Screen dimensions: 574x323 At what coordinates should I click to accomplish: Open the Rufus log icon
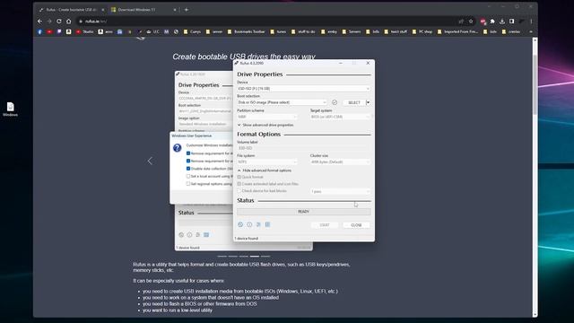click(x=267, y=224)
